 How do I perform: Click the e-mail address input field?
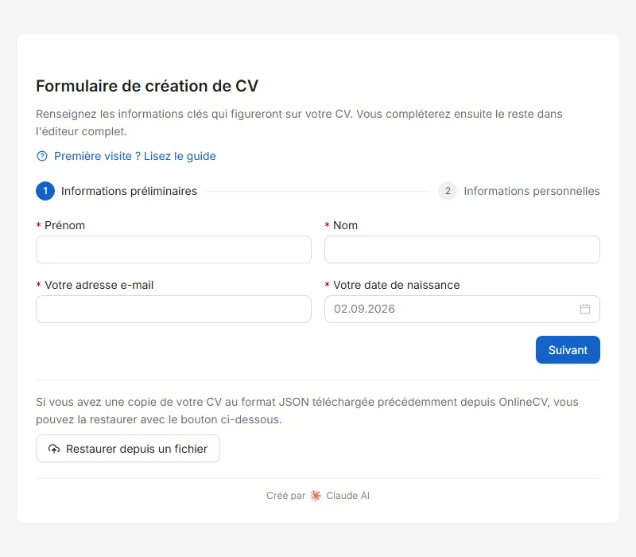[173, 309]
